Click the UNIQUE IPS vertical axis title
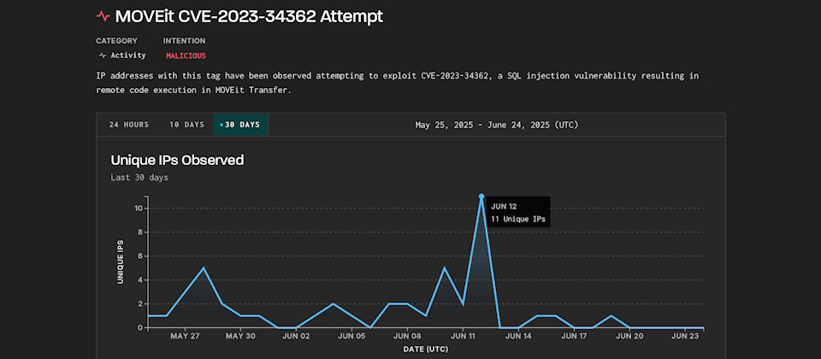Viewport: 821px width, 359px height. 121,262
